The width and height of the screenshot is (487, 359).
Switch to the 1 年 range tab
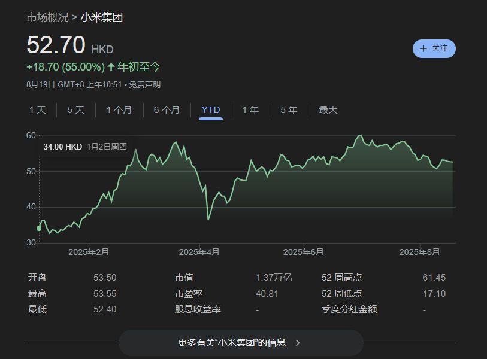tap(250, 110)
